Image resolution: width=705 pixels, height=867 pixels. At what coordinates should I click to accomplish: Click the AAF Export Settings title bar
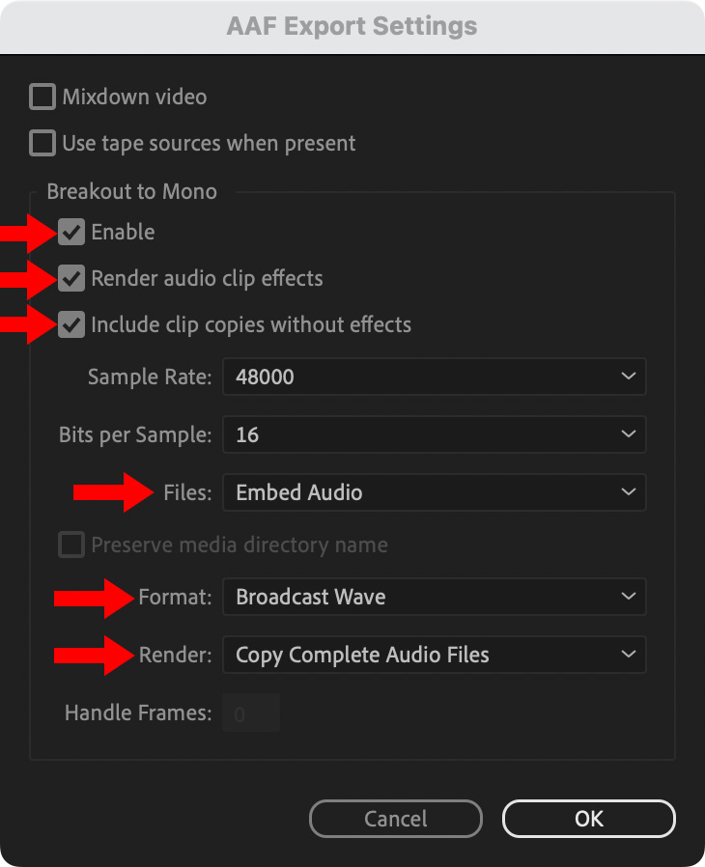click(352, 26)
